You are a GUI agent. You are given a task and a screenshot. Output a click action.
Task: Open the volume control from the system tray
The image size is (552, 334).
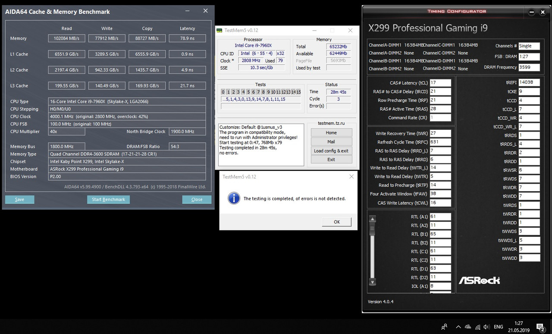487,327
